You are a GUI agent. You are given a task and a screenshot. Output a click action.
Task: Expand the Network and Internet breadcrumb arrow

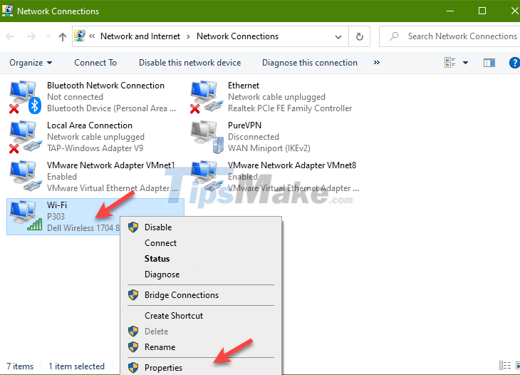pyautogui.click(x=188, y=36)
